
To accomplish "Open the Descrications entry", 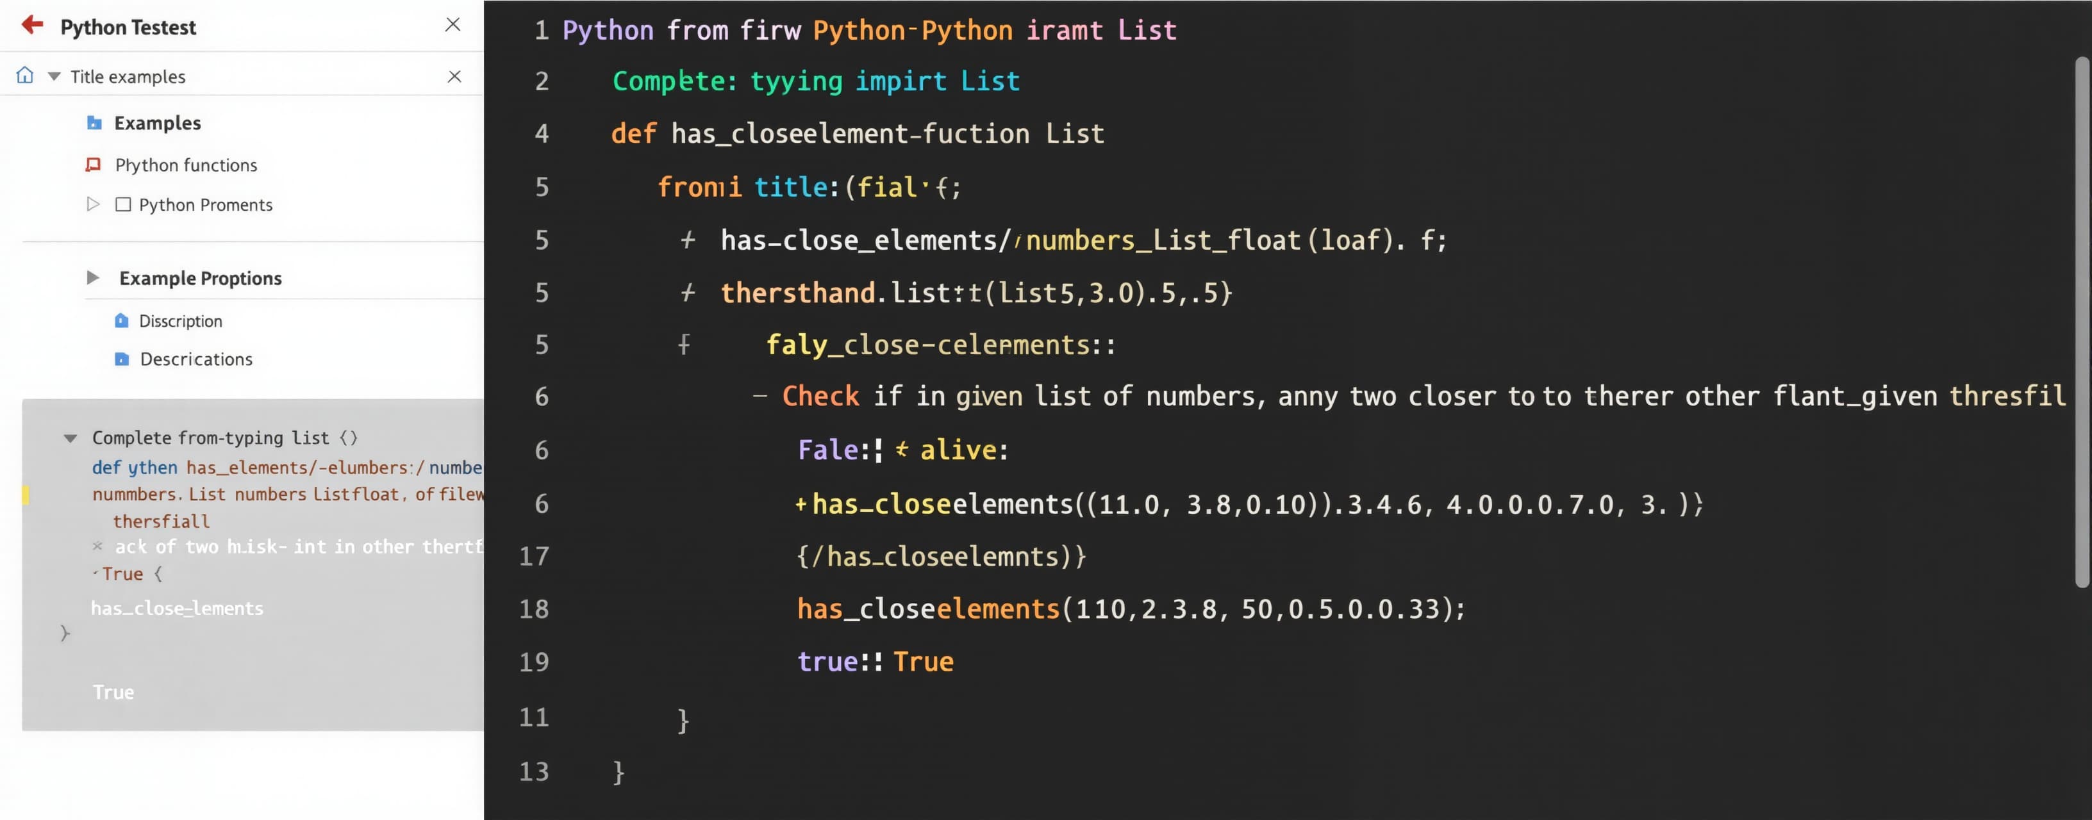I will pyautogui.click(x=195, y=359).
